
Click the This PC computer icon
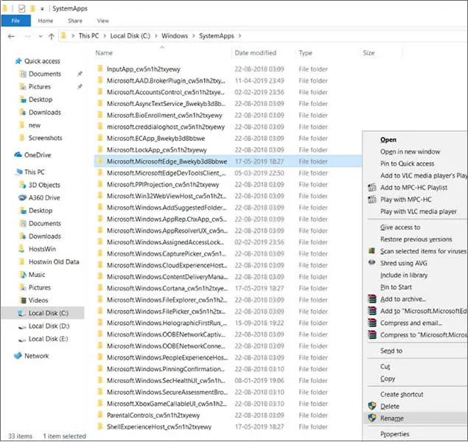(x=19, y=172)
